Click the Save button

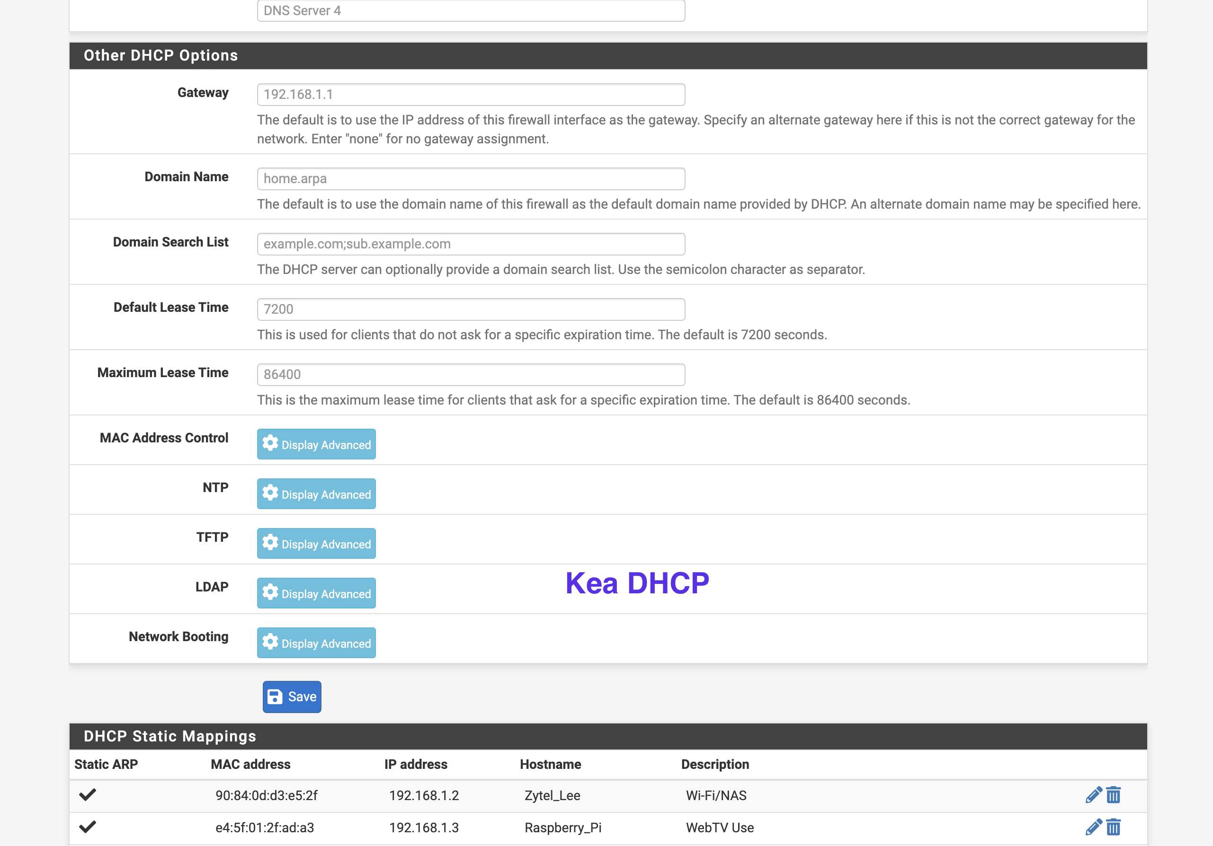(292, 696)
